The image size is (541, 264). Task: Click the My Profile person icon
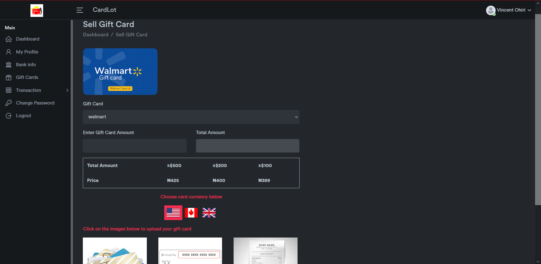(x=9, y=52)
